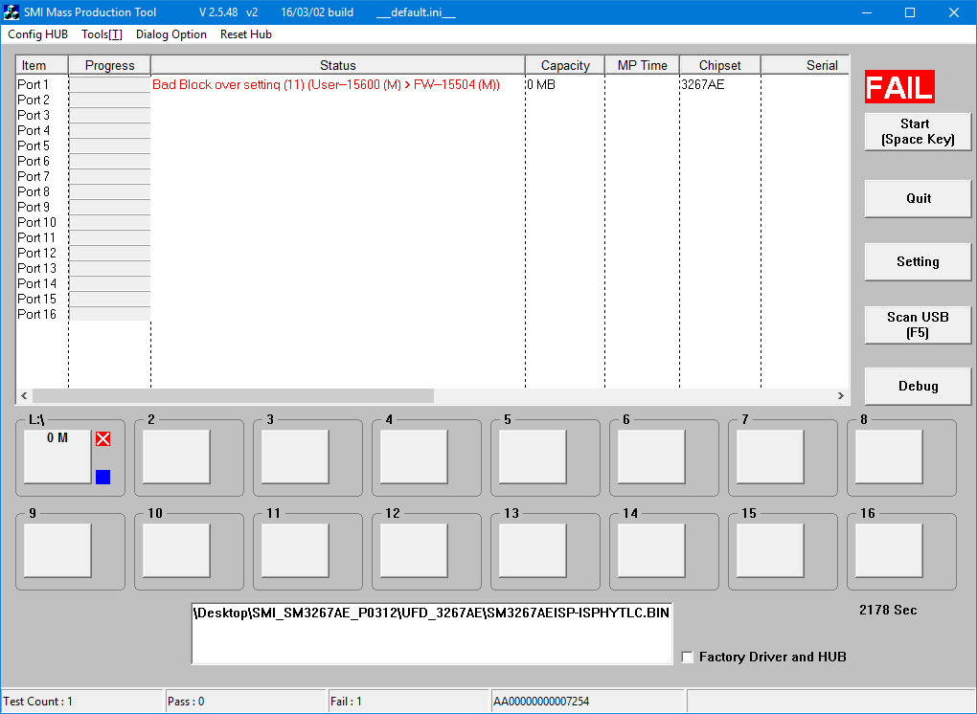Click the Status column header

click(338, 65)
